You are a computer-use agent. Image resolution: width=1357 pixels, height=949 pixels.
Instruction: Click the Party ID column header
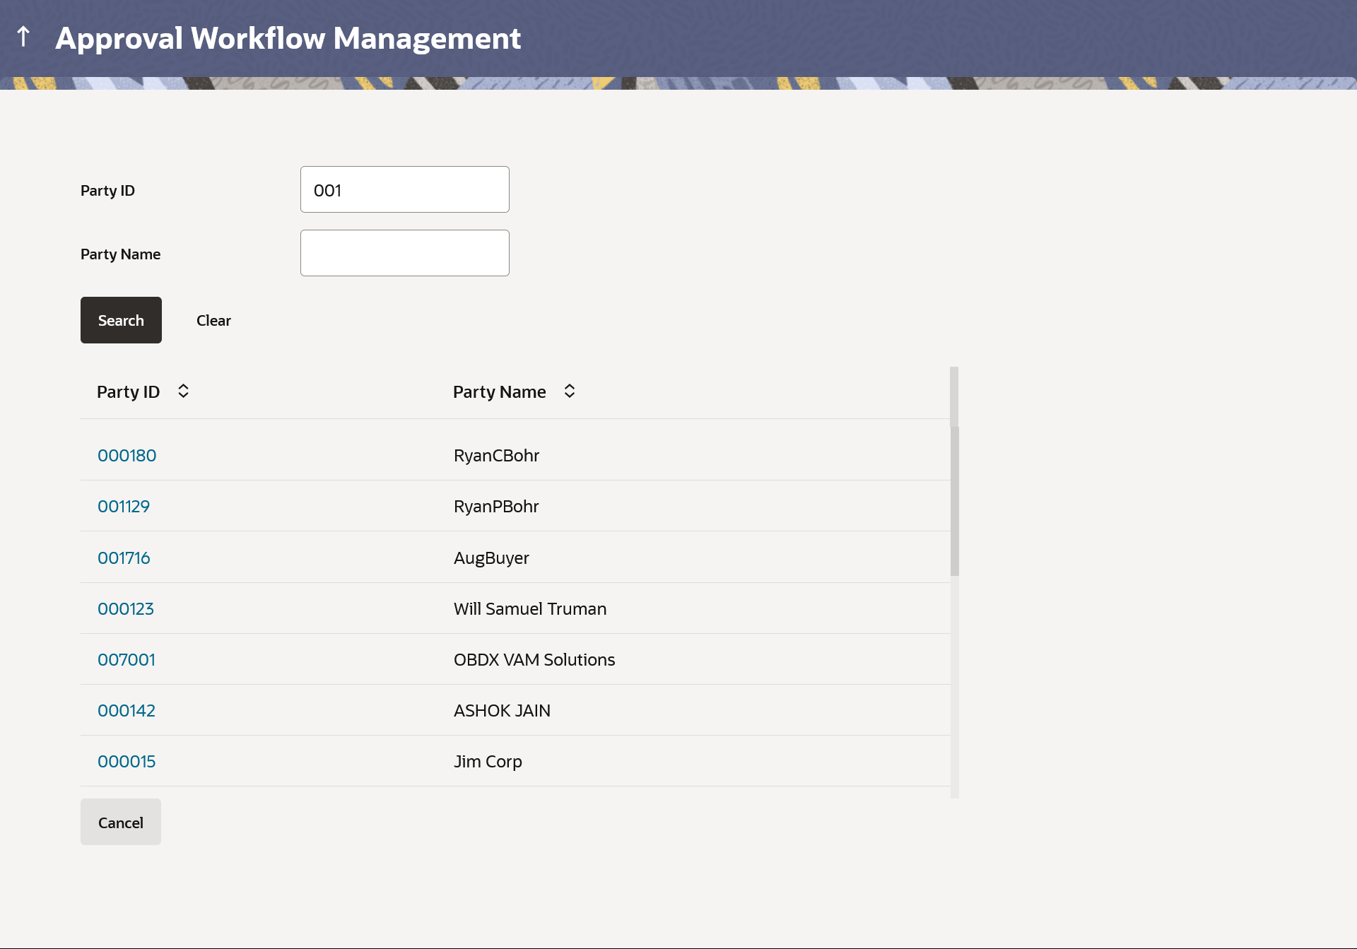coord(129,392)
